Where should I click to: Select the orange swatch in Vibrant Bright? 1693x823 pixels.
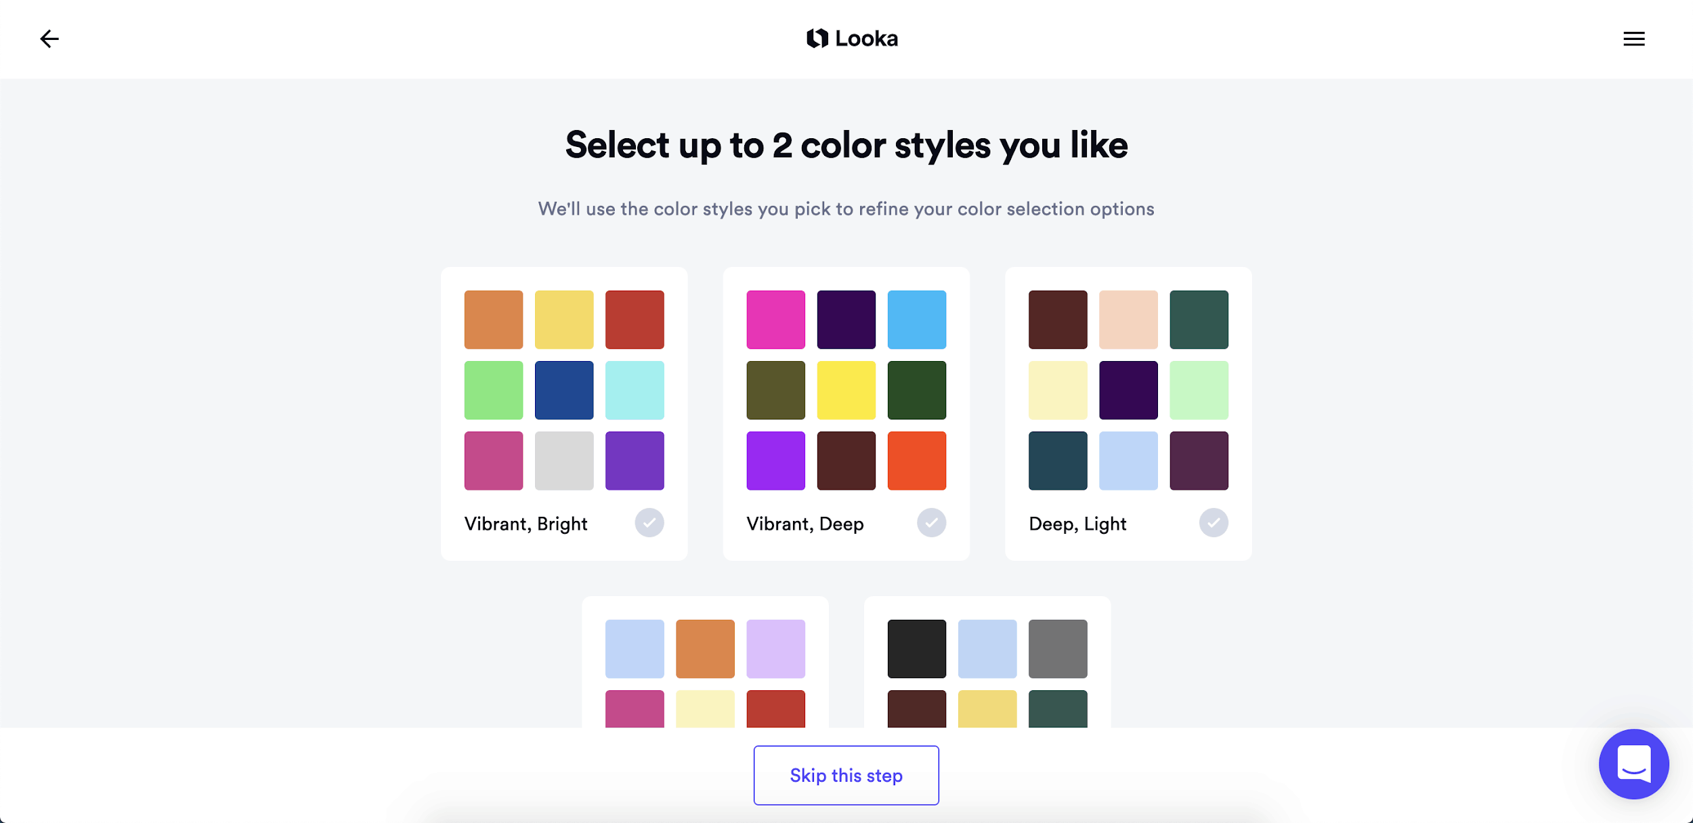[x=494, y=318]
